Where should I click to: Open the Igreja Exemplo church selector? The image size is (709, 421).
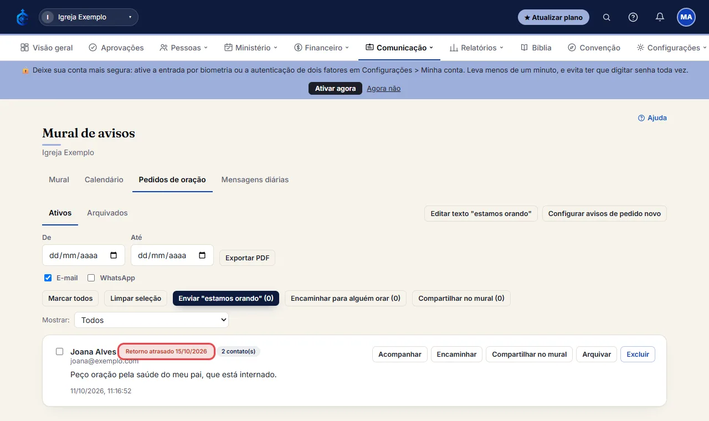pos(89,17)
